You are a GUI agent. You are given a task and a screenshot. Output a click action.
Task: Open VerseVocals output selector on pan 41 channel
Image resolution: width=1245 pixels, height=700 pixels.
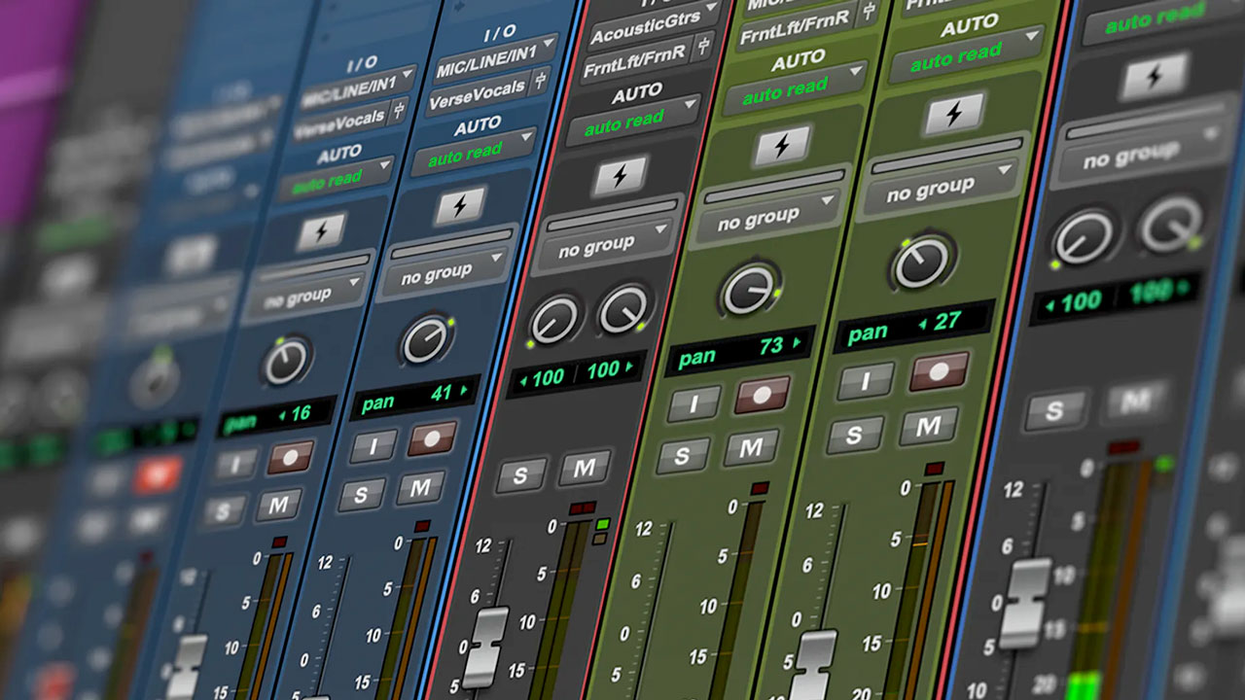(x=479, y=92)
